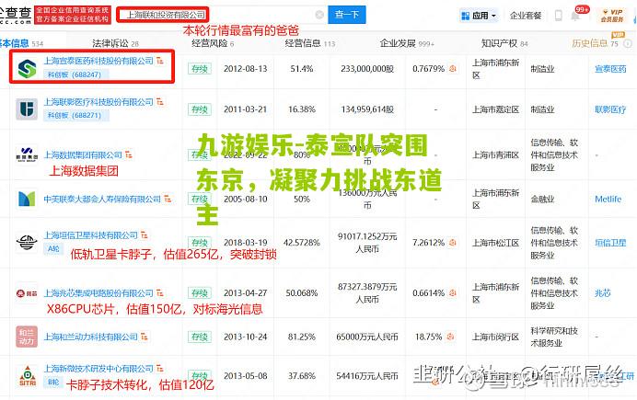The image size is (637, 400).
Task: Click the 134,959,614股 cell
Action: [x=367, y=109]
